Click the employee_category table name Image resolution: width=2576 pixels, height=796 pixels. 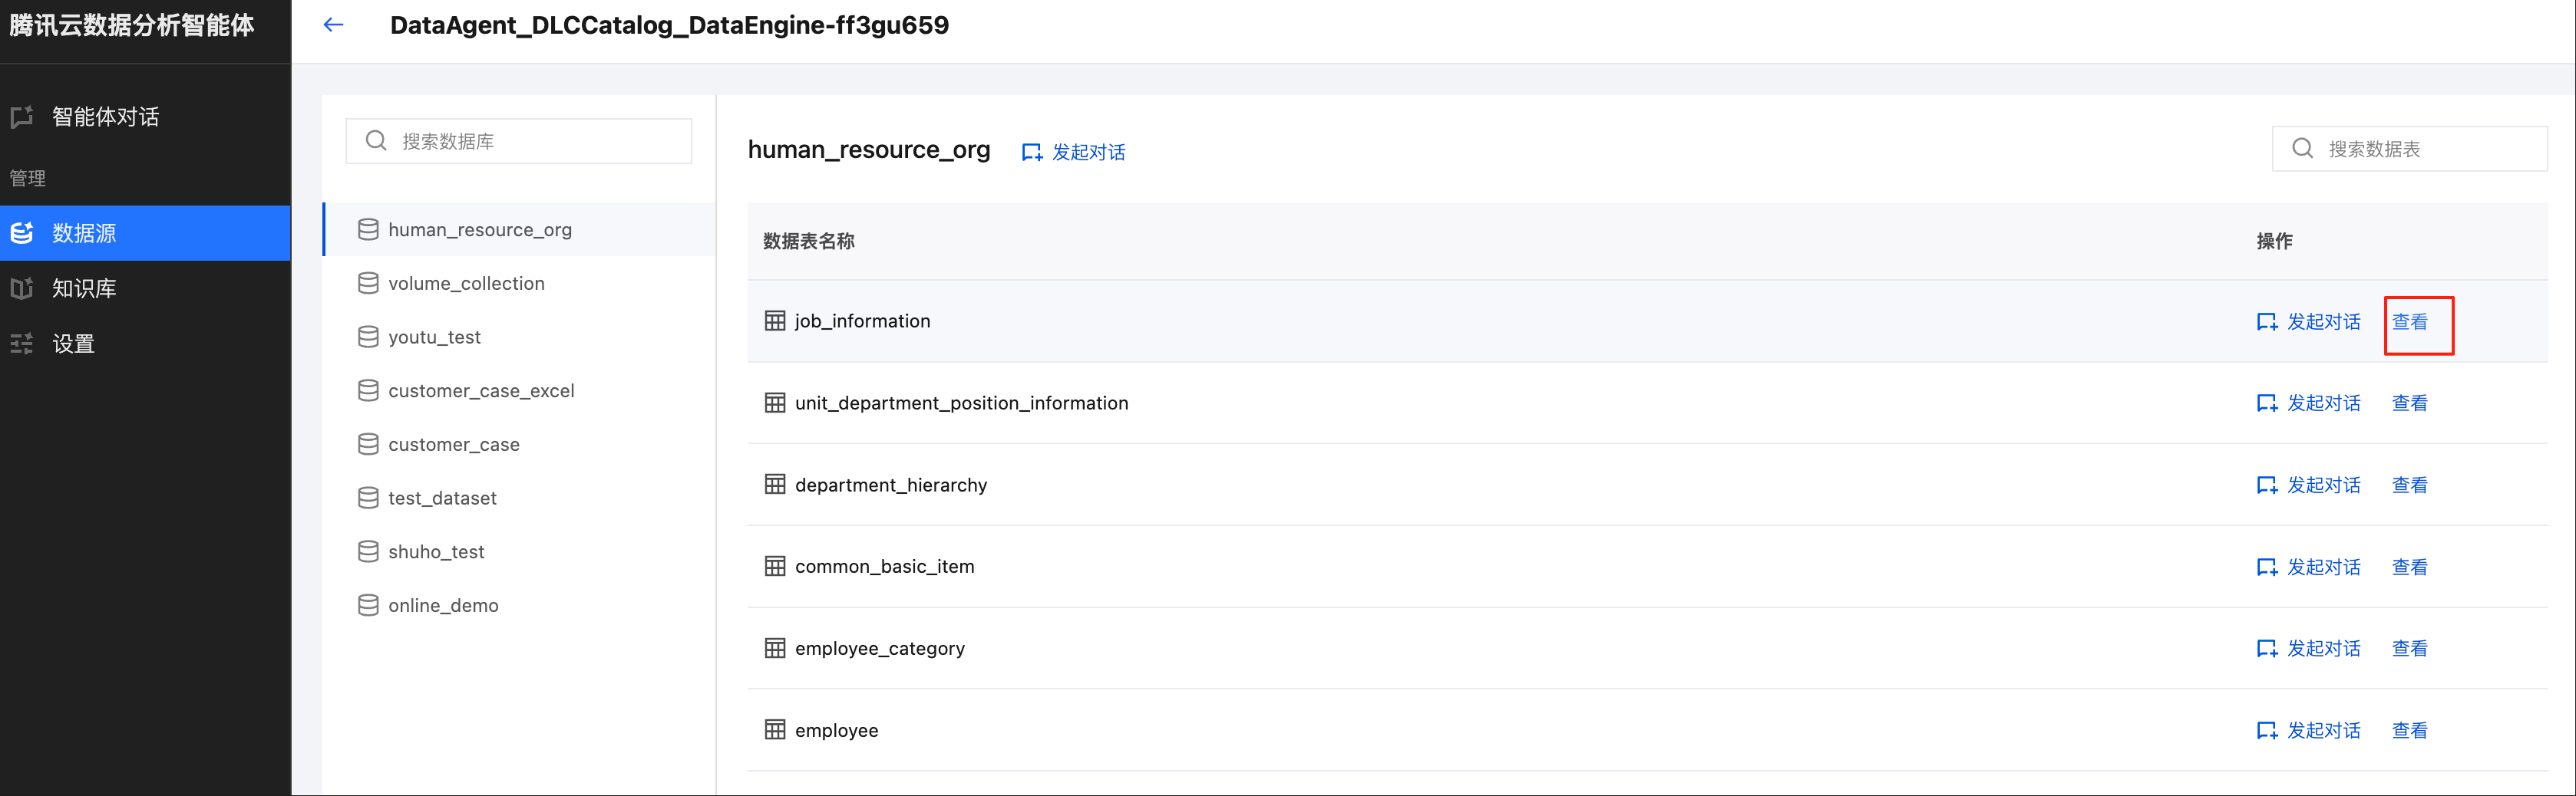880,648
